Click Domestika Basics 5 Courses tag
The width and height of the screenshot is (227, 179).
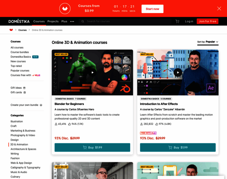click(x=156, y=99)
